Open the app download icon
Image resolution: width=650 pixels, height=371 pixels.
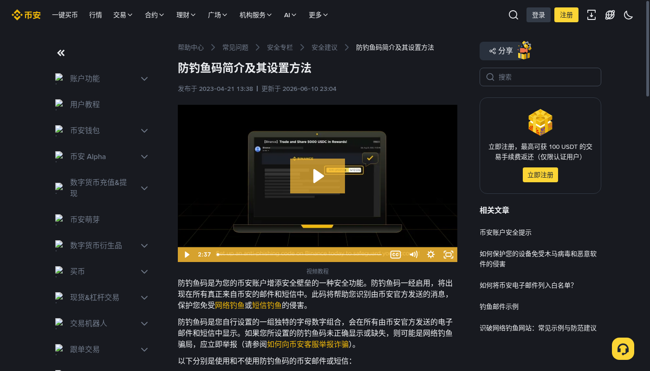pyautogui.click(x=591, y=15)
